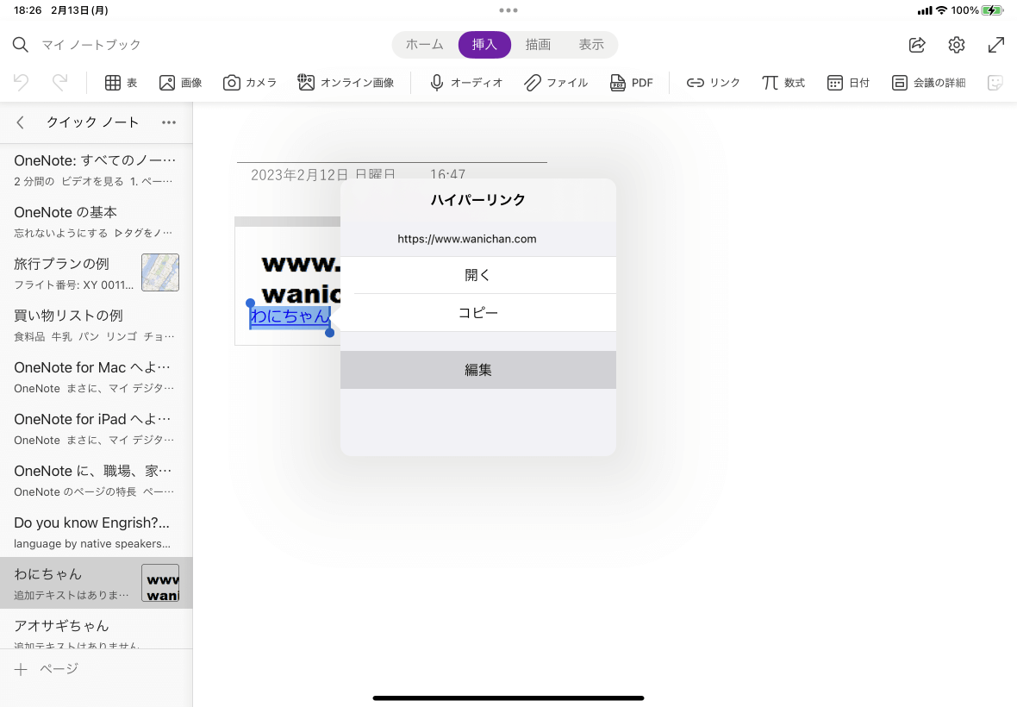The height and width of the screenshot is (707, 1017).
Task: Tap the Wi-Fi status icon
Action: [x=941, y=10]
